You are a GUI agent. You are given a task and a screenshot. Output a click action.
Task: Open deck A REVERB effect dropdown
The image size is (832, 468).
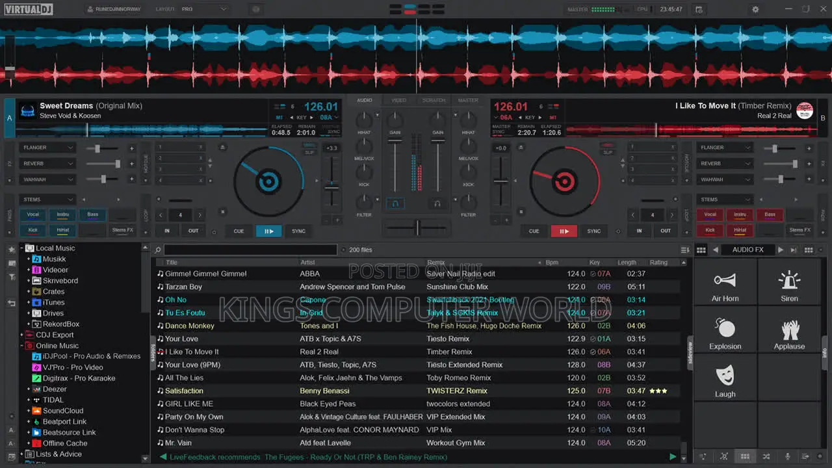tap(48, 164)
